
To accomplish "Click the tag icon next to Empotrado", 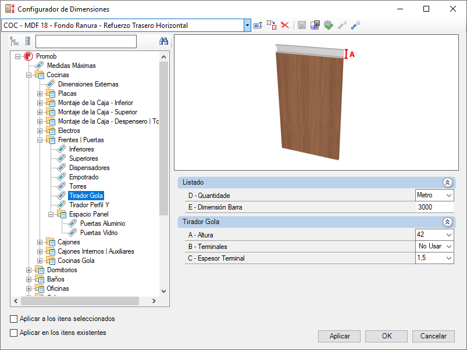I will [x=61, y=177].
